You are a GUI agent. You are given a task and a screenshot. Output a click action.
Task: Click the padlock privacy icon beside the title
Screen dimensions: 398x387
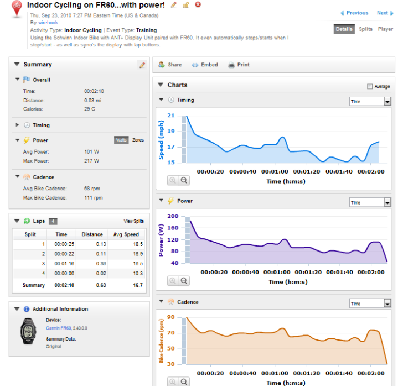pyautogui.click(x=186, y=4)
